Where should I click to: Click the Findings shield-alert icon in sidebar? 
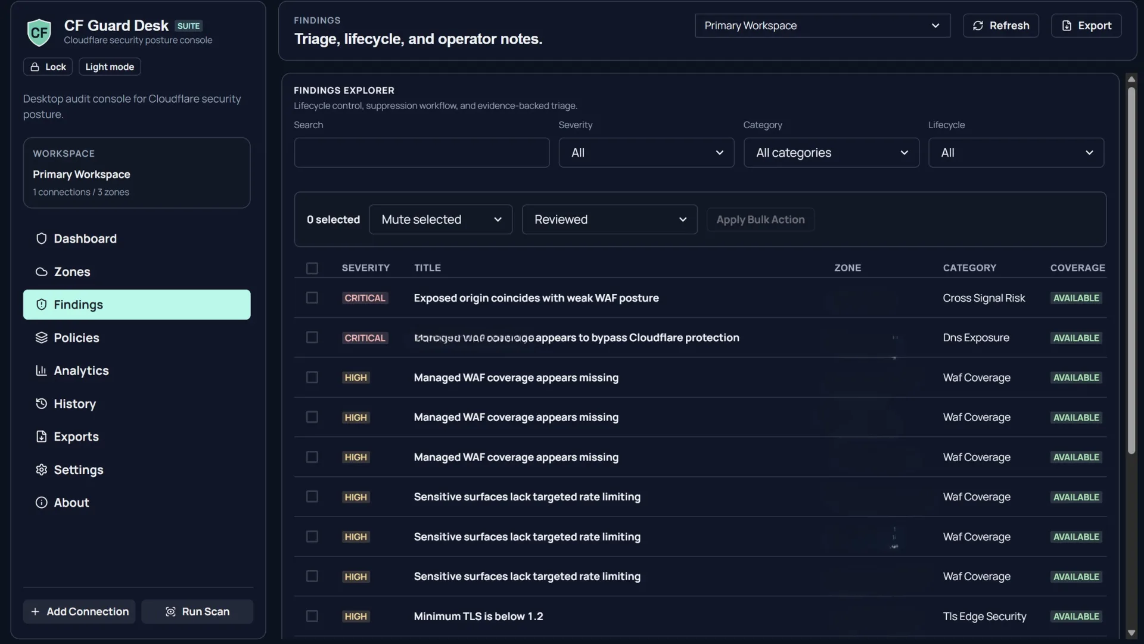pyautogui.click(x=41, y=305)
